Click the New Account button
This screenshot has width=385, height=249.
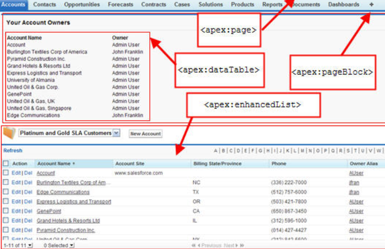click(x=145, y=134)
